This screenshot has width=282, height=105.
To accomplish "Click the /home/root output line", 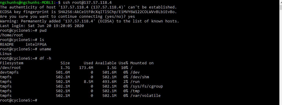I will point(12,35).
